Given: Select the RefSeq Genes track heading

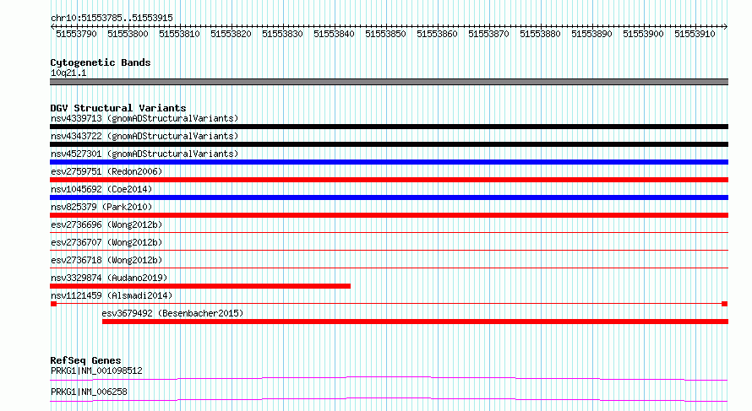Looking at the screenshot, I should click(x=85, y=360).
